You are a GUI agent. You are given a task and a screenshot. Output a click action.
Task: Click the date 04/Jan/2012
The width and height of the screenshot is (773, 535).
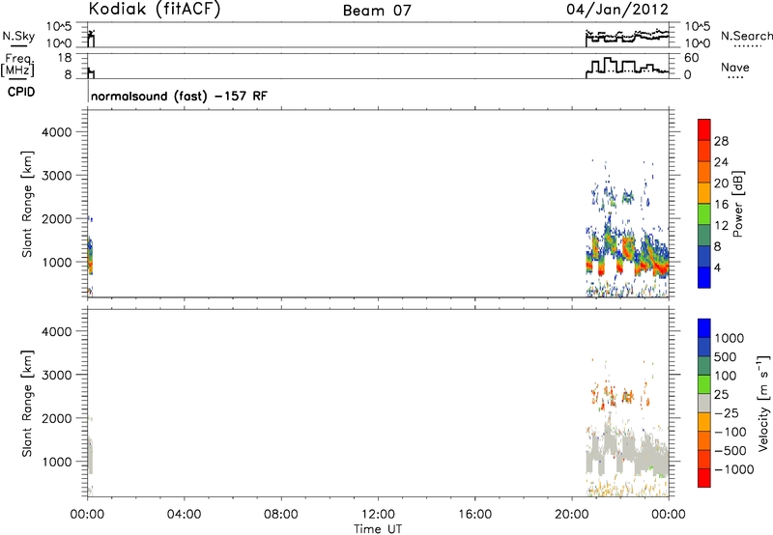(617, 9)
